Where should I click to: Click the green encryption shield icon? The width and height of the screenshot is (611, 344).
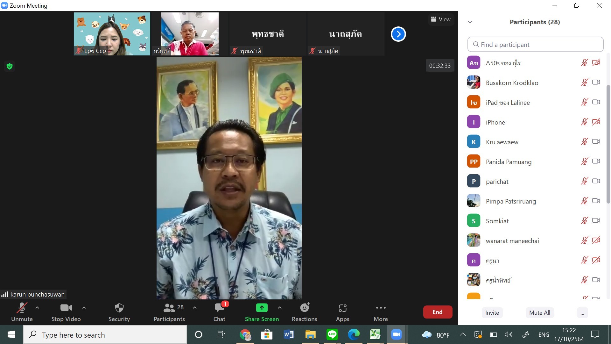10,66
